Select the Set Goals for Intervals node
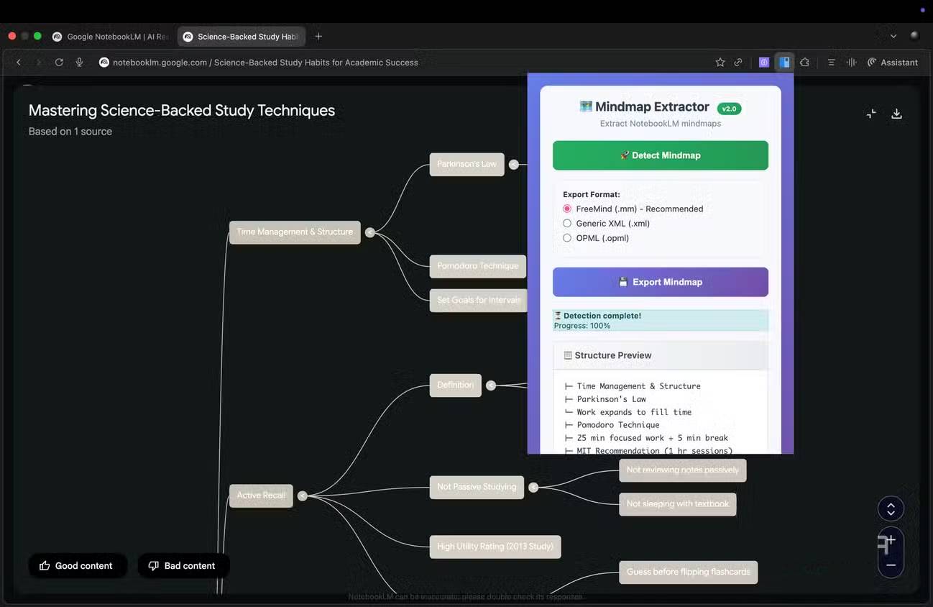 click(x=478, y=301)
